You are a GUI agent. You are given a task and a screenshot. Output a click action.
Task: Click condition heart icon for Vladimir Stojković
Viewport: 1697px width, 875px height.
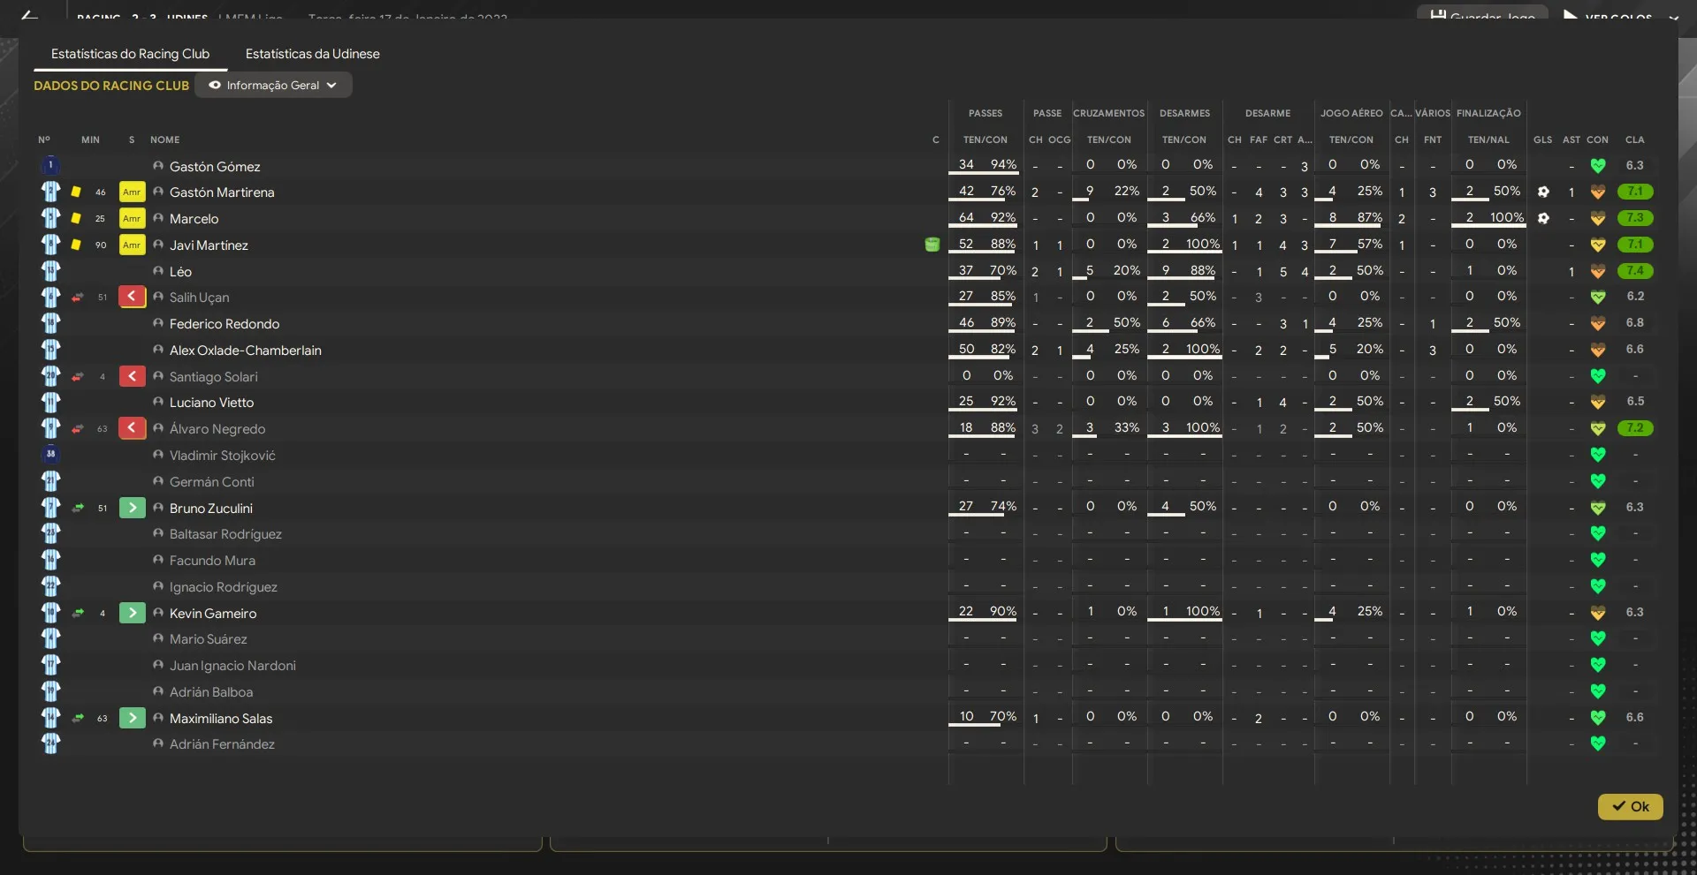1598,455
